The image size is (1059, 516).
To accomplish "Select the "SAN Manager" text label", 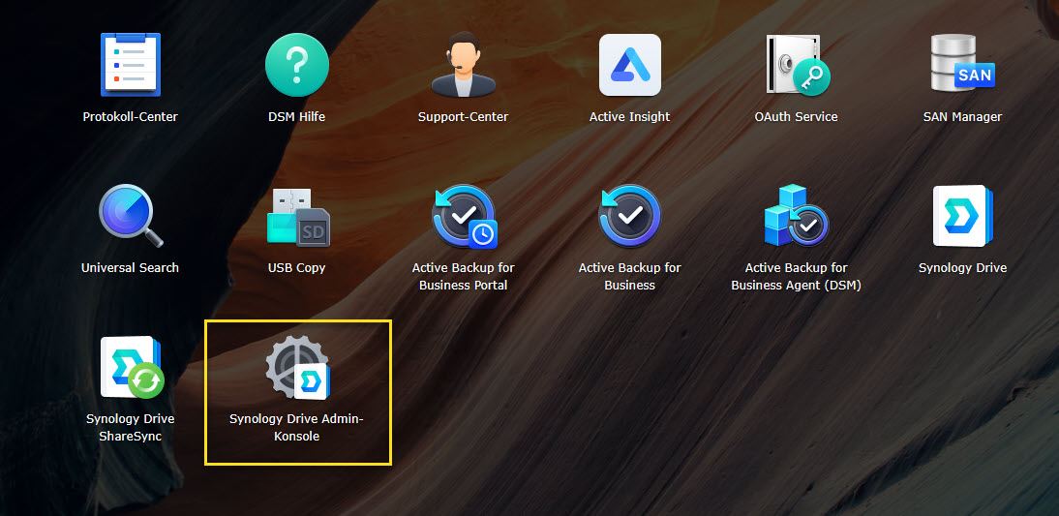I will pos(962,117).
